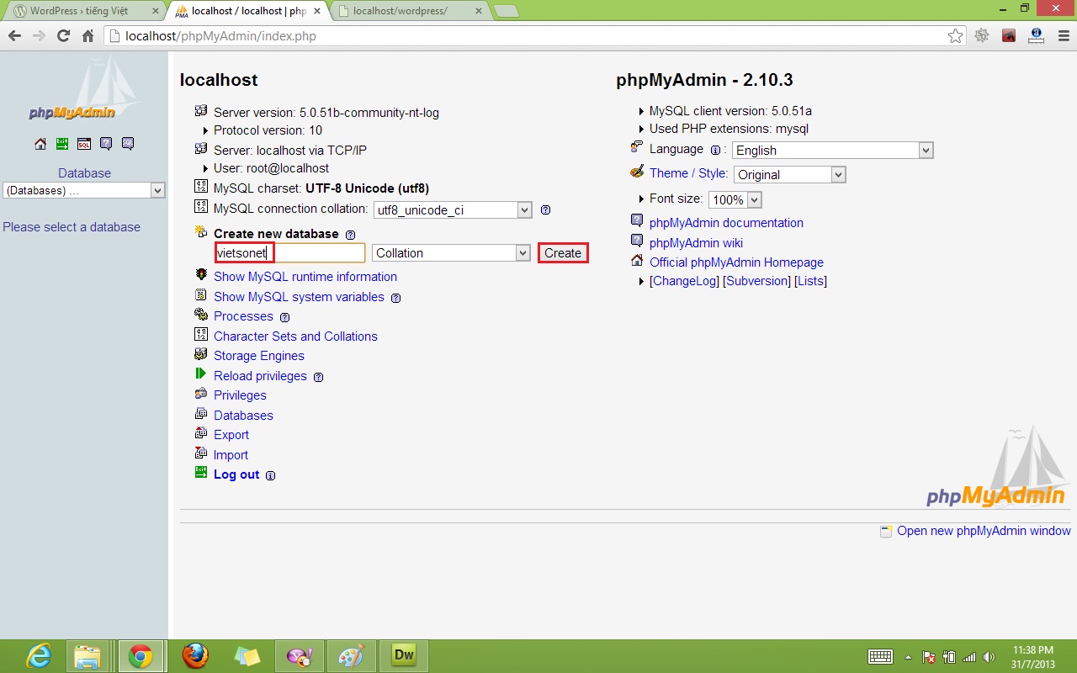This screenshot has height=673, width=1077.
Task: Click the Log out link
Action: click(236, 474)
